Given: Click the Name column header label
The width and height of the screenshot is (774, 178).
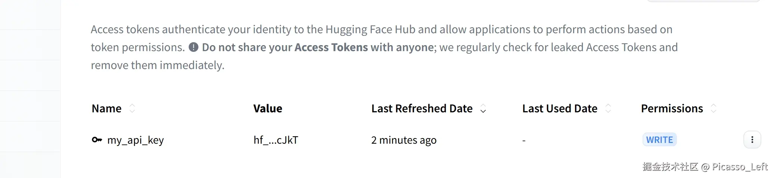Looking at the screenshot, I should 107,109.
